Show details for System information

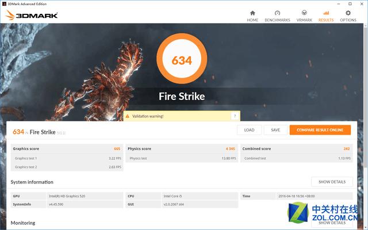pos(332,182)
